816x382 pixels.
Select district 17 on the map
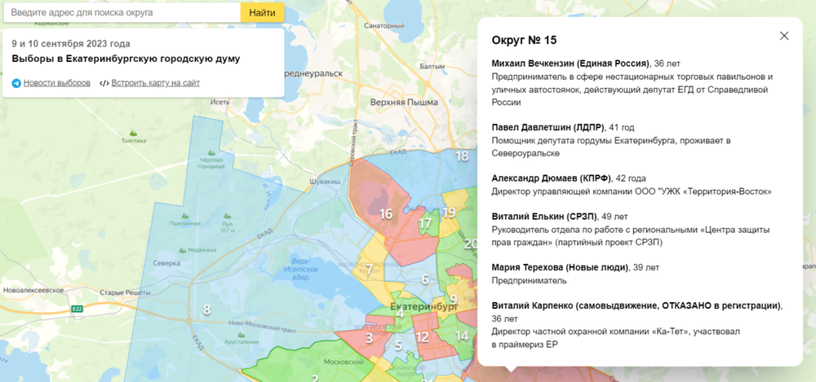[x=425, y=223]
